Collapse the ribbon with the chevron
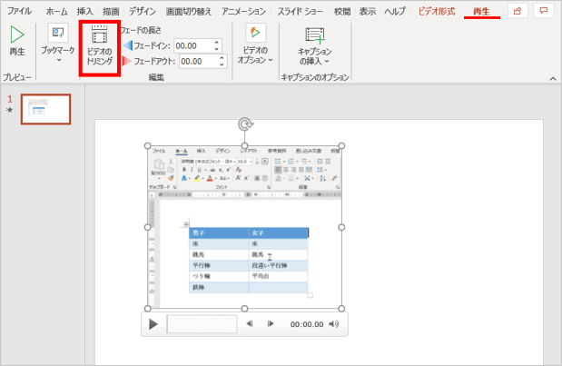The image size is (562, 366). 551,79
